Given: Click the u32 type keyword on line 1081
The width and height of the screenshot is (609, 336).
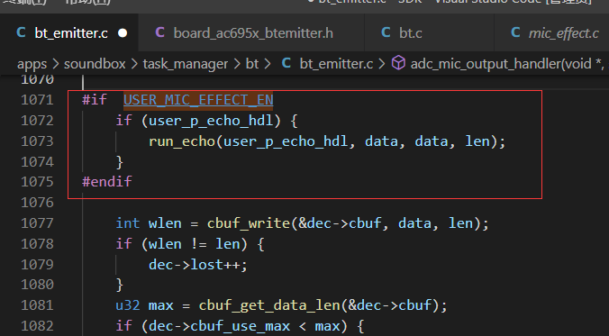Looking at the screenshot, I should click(x=128, y=305).
